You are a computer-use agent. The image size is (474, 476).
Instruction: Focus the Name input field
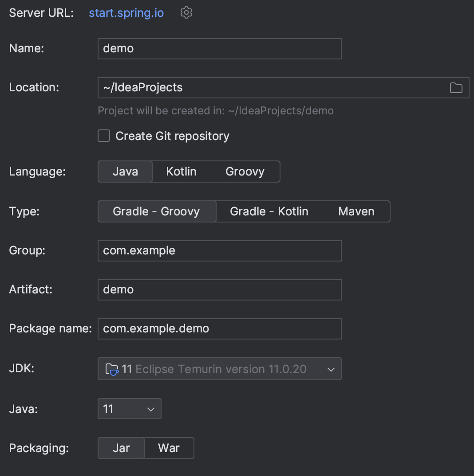[x=220, y=49]
